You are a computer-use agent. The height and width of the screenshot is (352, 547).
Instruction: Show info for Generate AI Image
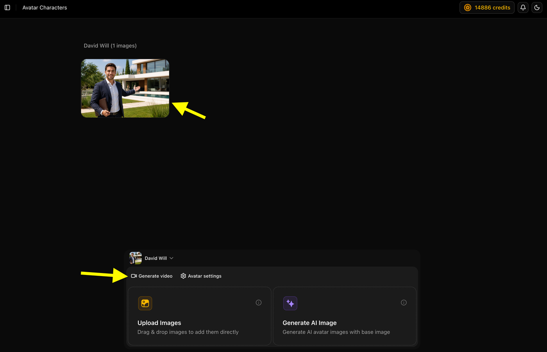coord(404,302)
